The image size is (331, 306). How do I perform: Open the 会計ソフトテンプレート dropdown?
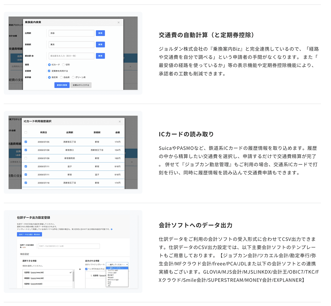tap(118, 264)
